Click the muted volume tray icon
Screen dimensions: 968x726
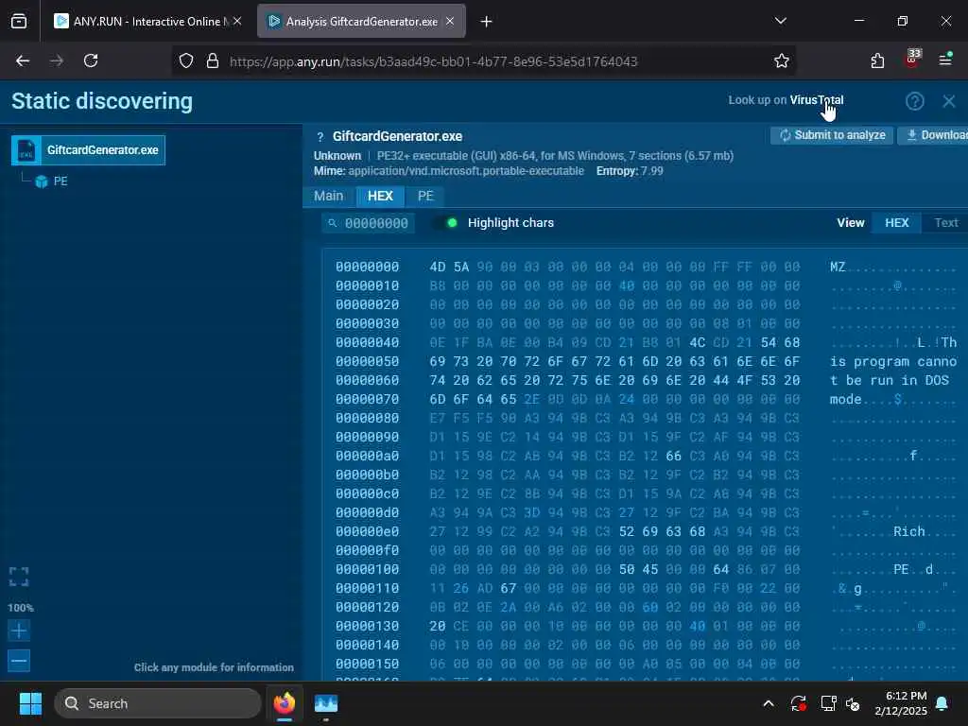(x=854, y=703)
